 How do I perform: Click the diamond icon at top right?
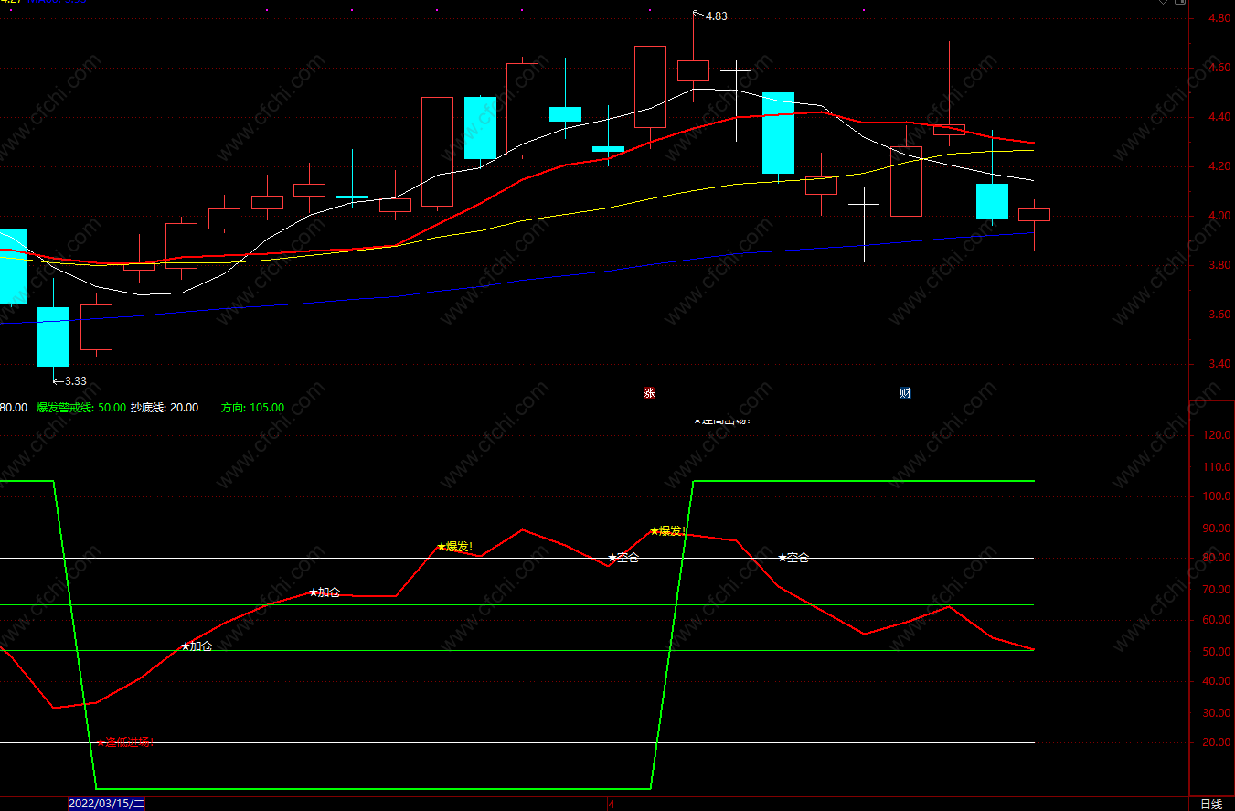click(1164, 2)
